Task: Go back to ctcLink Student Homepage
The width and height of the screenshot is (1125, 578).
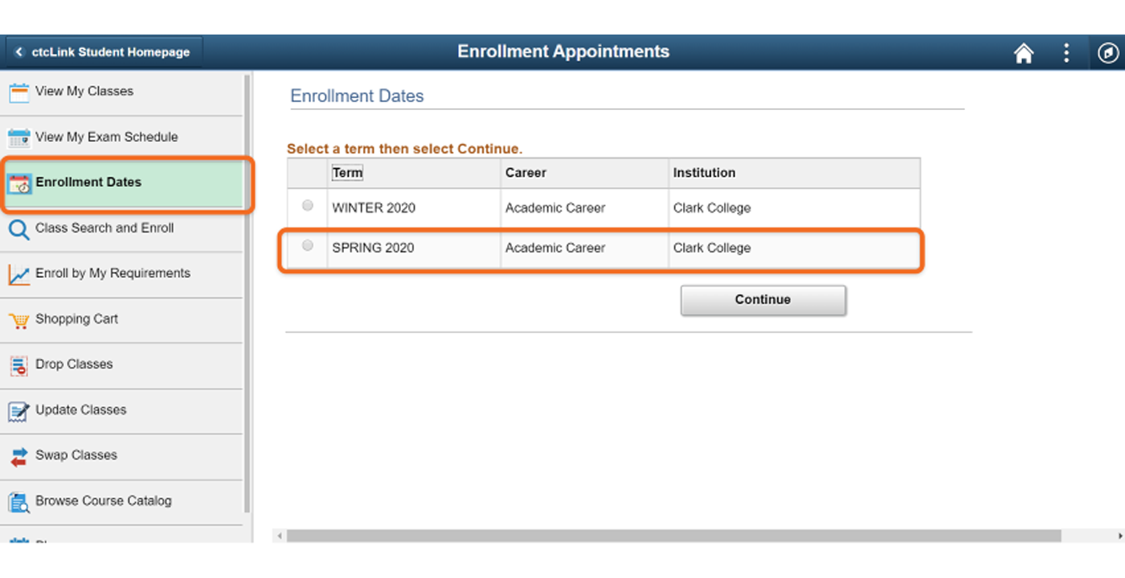Action: [104, 52]
